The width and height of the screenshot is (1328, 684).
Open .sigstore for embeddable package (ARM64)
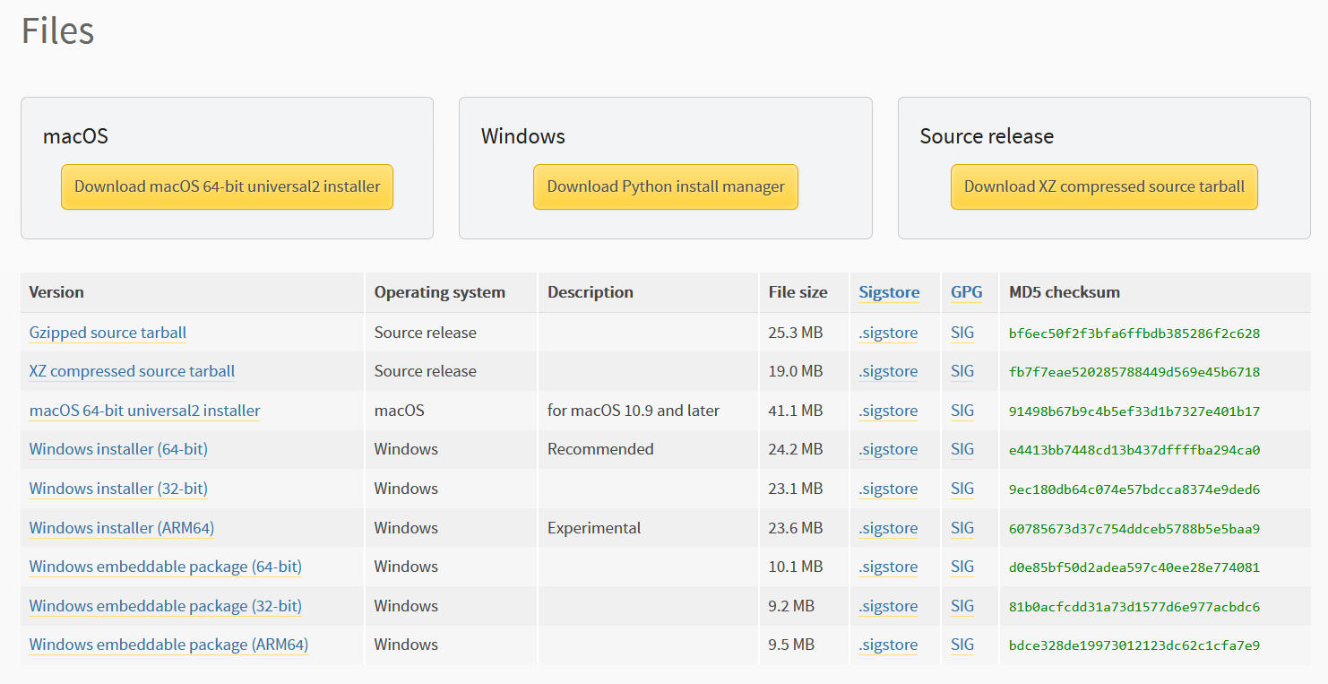point(888,645)
